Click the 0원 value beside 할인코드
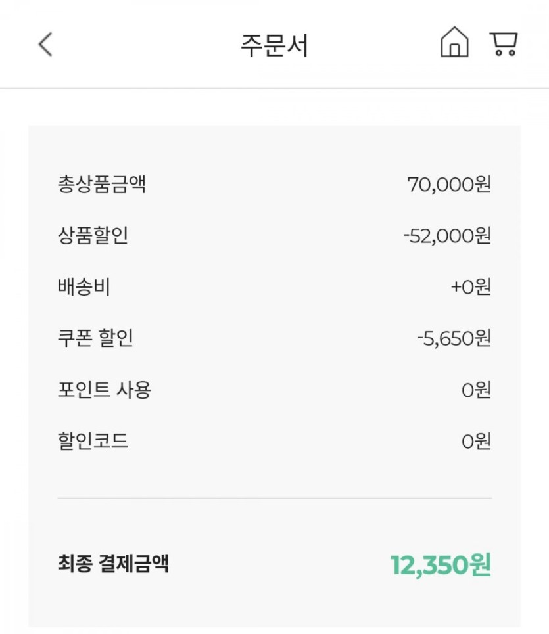The image size is (549, 634). click(476, 441)
